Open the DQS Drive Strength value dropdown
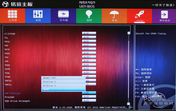 89,100
